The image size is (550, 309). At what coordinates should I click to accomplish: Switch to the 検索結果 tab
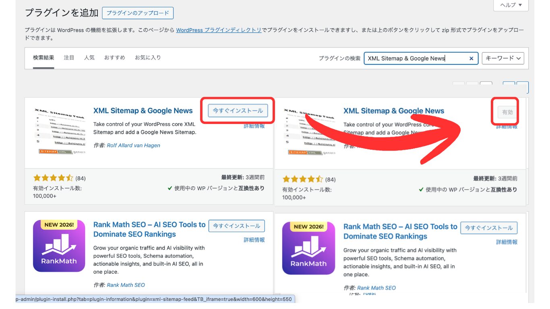(x=43, y=58)
